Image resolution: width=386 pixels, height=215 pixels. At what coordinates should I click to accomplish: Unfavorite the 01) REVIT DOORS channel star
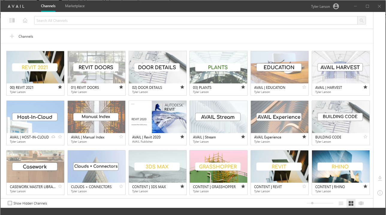[121, 87]
